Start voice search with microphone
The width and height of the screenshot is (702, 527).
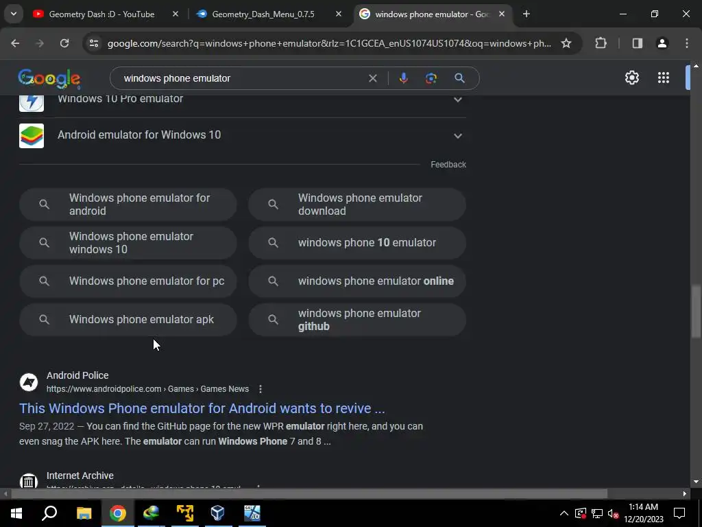pyautogui.click(x=403, y=78)
